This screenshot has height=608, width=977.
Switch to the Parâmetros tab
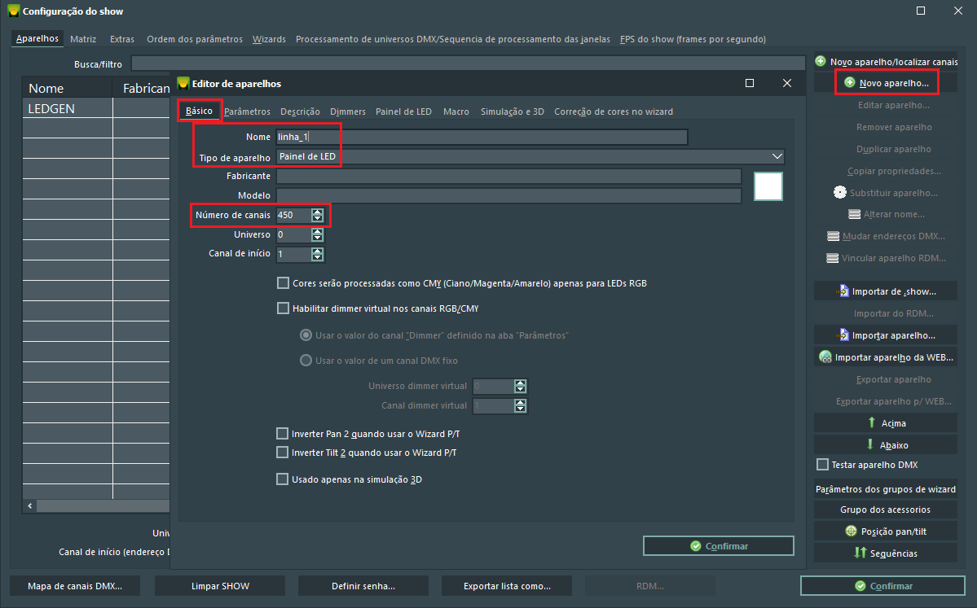coord(247,112)
